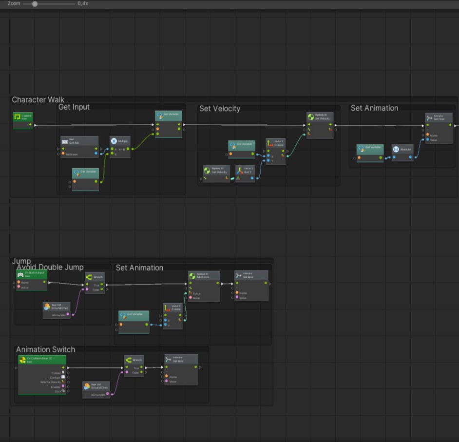Click the Vector 3 Get Y node icon
The width and height of the screenshot is (459, 442).
pos(240,171)
